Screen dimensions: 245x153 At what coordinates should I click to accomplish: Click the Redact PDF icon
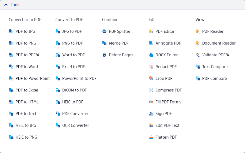(151, 67)
